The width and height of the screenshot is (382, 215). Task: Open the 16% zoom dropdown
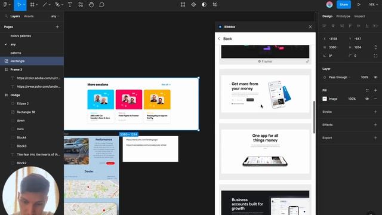pyautogui.click(x=373, y=5)
